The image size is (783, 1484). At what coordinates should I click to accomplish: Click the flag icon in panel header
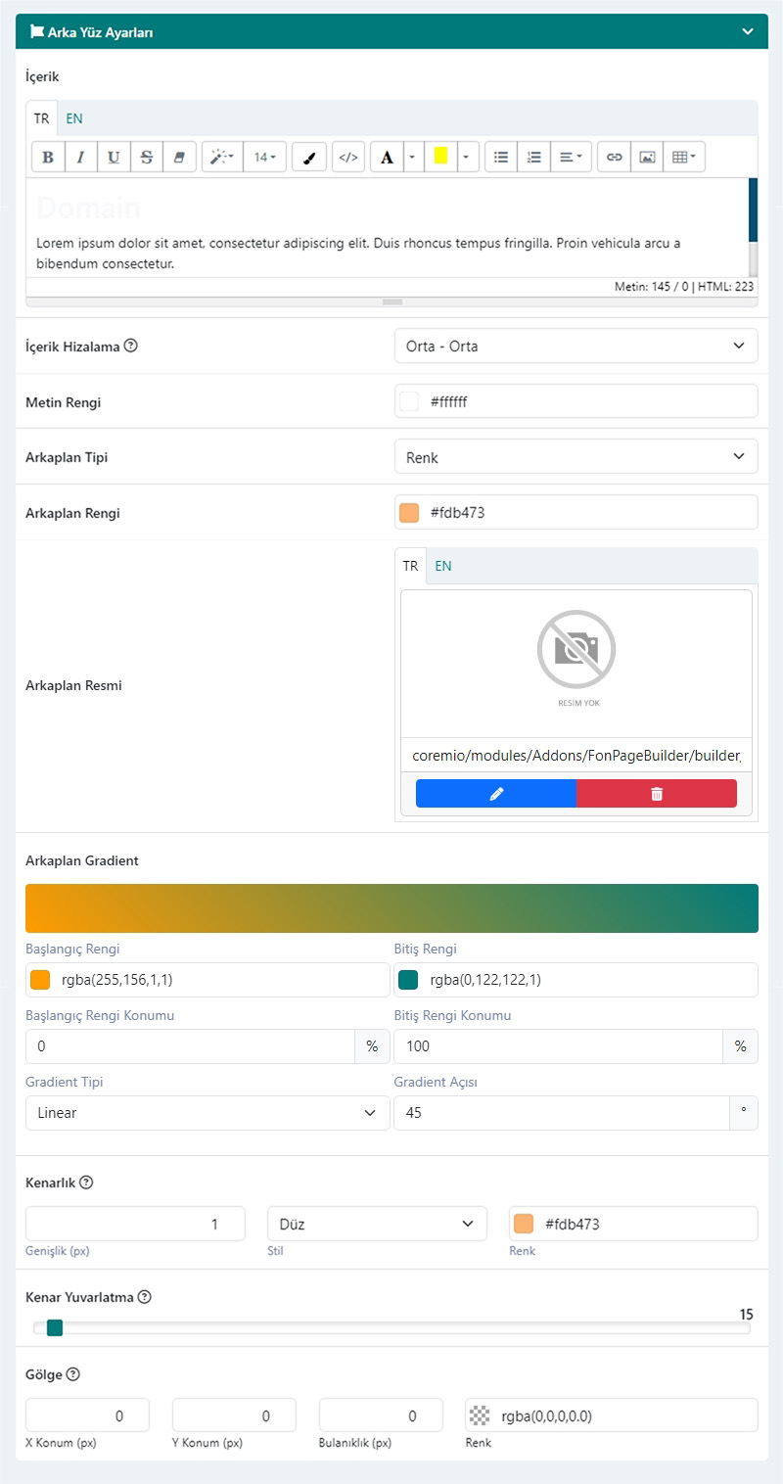click(x=38, y=31)
